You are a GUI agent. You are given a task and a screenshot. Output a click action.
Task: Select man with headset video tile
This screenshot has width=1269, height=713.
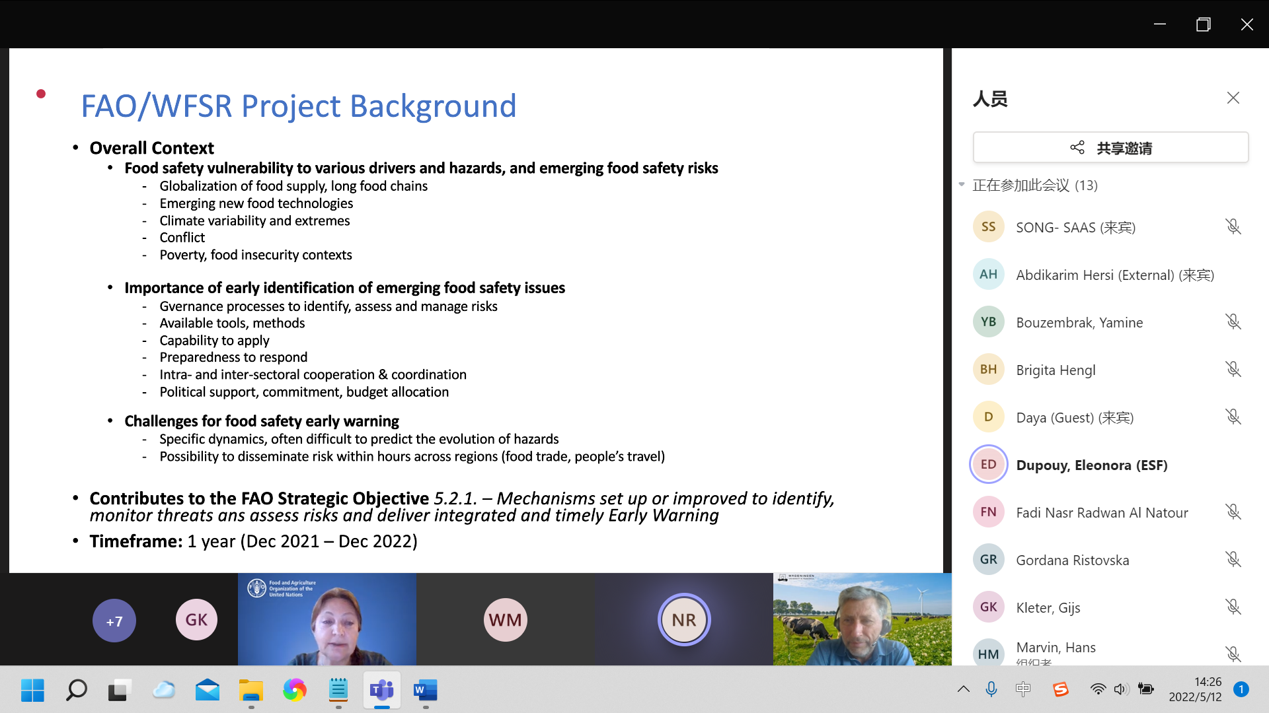(863, 619)
